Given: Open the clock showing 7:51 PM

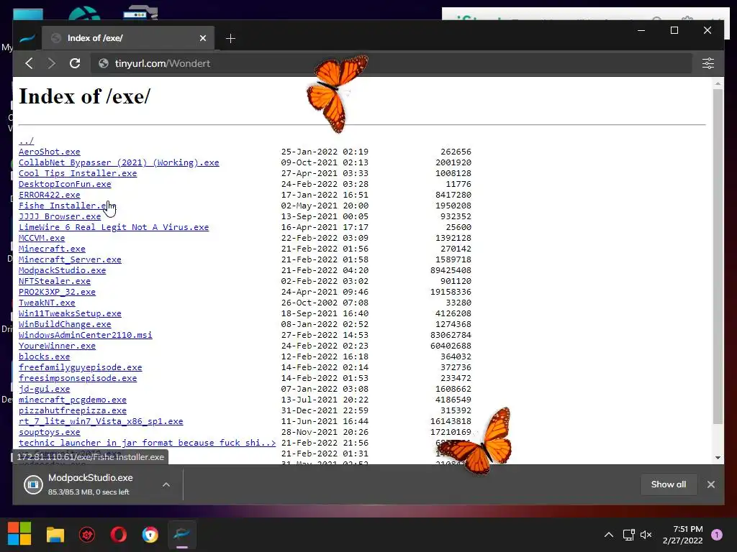Looking at the screenshot, I should pos(683,535).
